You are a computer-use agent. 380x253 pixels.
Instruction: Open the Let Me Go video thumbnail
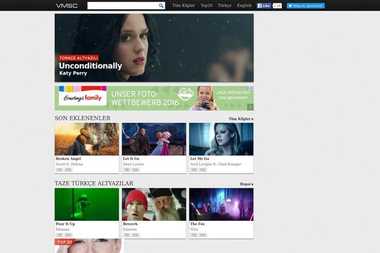click(221, 139)
